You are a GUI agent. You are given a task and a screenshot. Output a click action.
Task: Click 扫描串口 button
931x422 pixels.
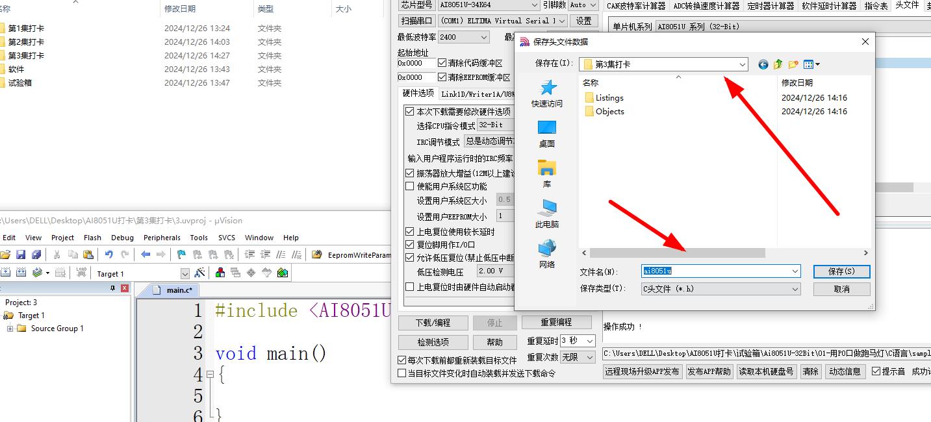tap(416, 21)
